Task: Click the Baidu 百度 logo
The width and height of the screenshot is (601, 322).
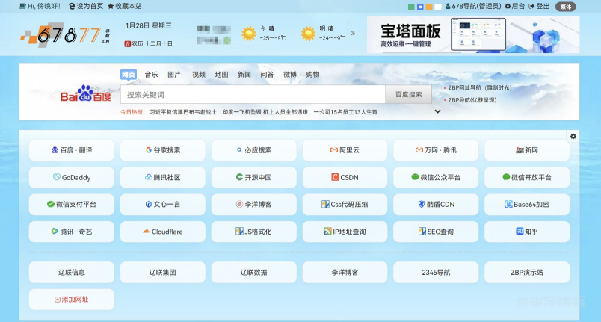Action: pos(86,94)
